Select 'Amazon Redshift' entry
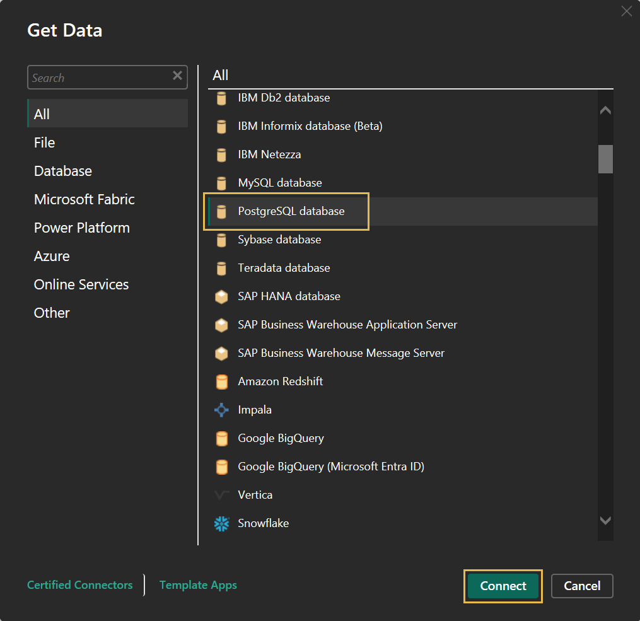 point(402,381)
